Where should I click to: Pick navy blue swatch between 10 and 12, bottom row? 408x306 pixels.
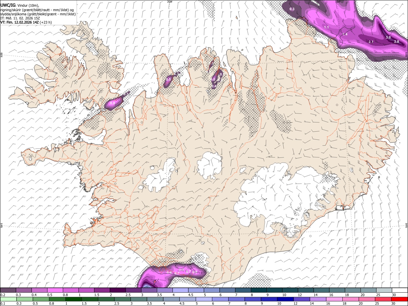click(285, 299)
